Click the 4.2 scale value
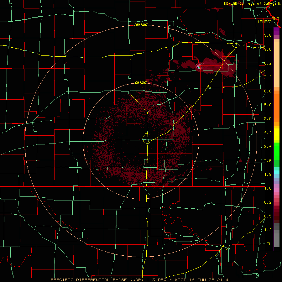282x282 pixels. pyautogui.click(x=268, y=133)
